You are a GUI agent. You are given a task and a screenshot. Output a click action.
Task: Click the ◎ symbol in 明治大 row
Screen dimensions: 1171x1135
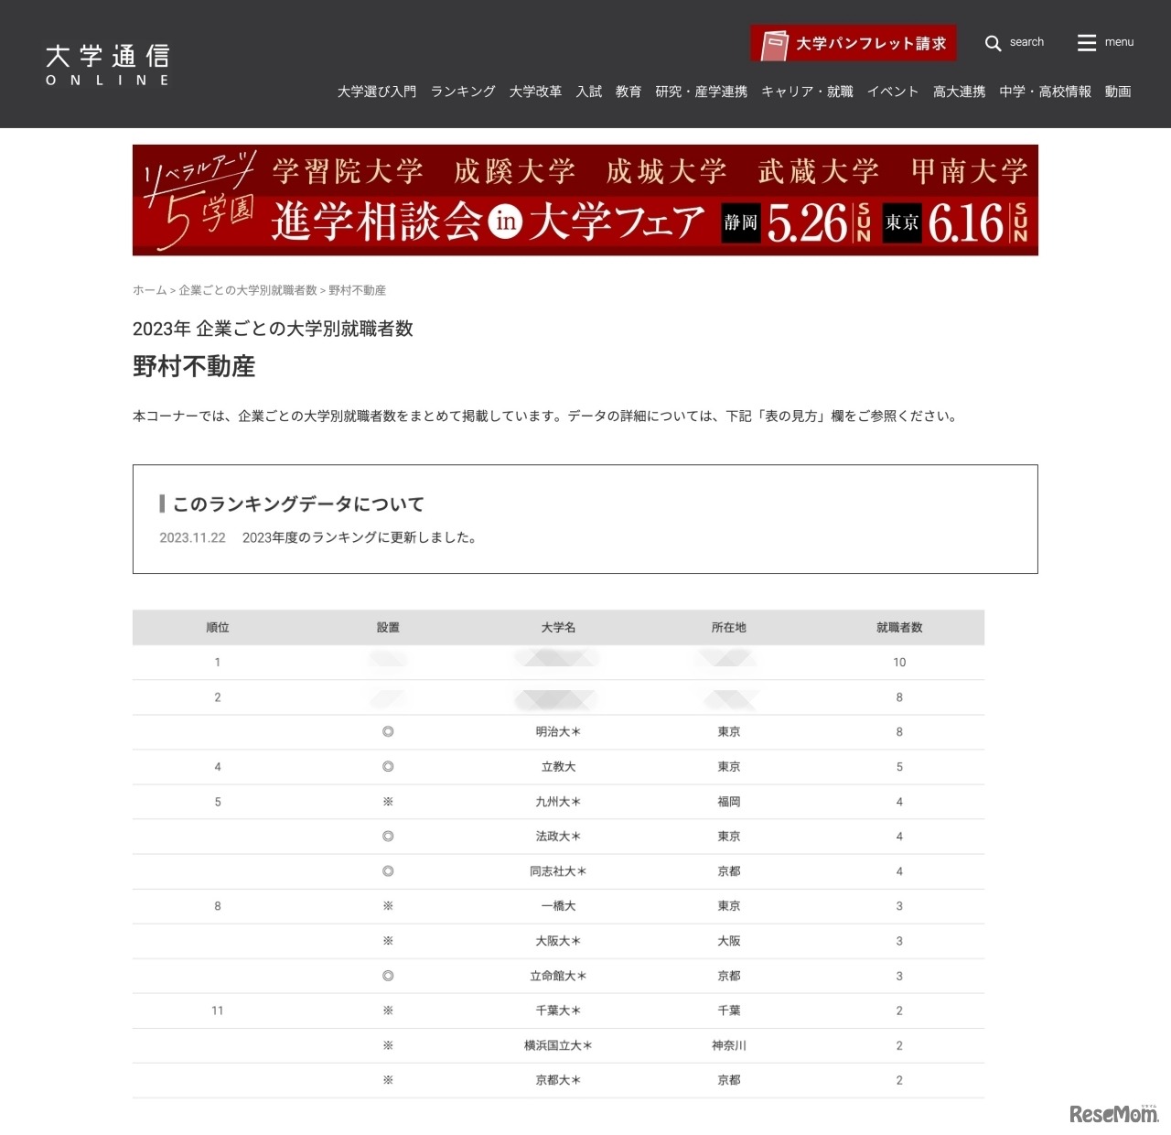click(x=388, y=732)
